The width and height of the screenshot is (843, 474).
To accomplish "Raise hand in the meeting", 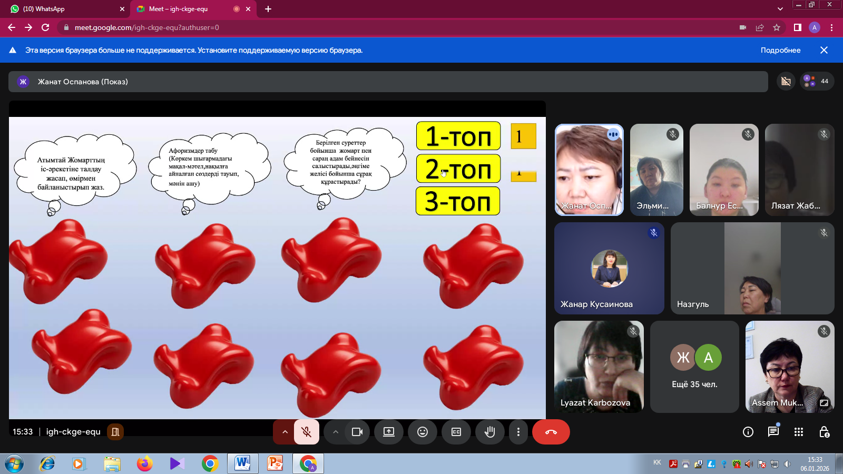I will tap(489, 432).
